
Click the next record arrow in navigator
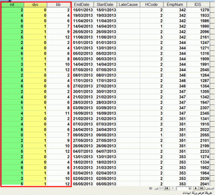pos(173,189)
